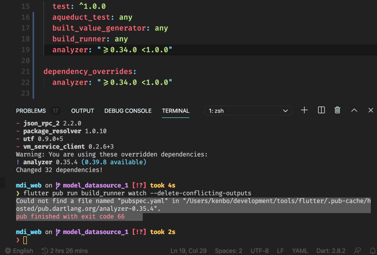Open the 1: zsh terminal dropdown
The width and height of the screenshot is (377, 255).
(x=248, y=111)
